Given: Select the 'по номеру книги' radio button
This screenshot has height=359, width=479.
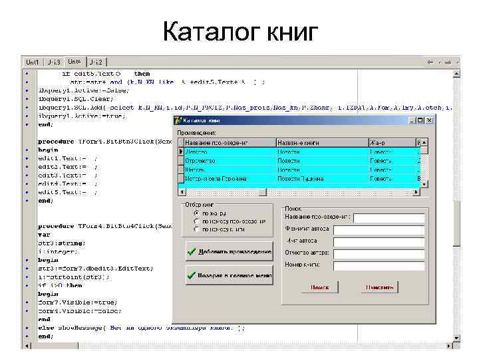Looking at the screenshot, I should coord(197,229).
